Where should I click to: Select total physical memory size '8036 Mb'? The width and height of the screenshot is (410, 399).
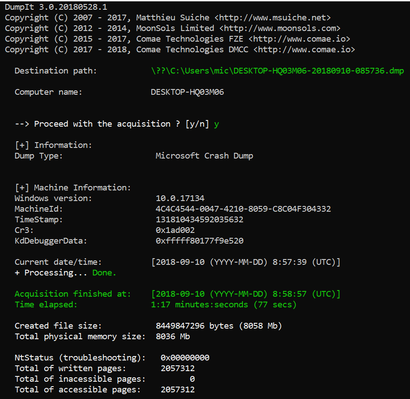(173, 337)
